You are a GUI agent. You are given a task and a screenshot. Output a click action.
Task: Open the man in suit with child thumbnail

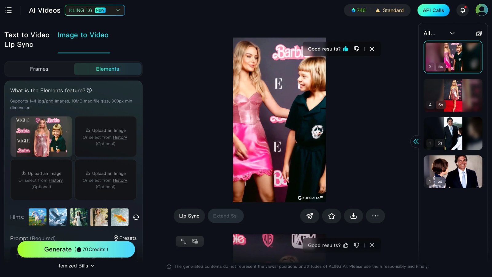point(453,134)
